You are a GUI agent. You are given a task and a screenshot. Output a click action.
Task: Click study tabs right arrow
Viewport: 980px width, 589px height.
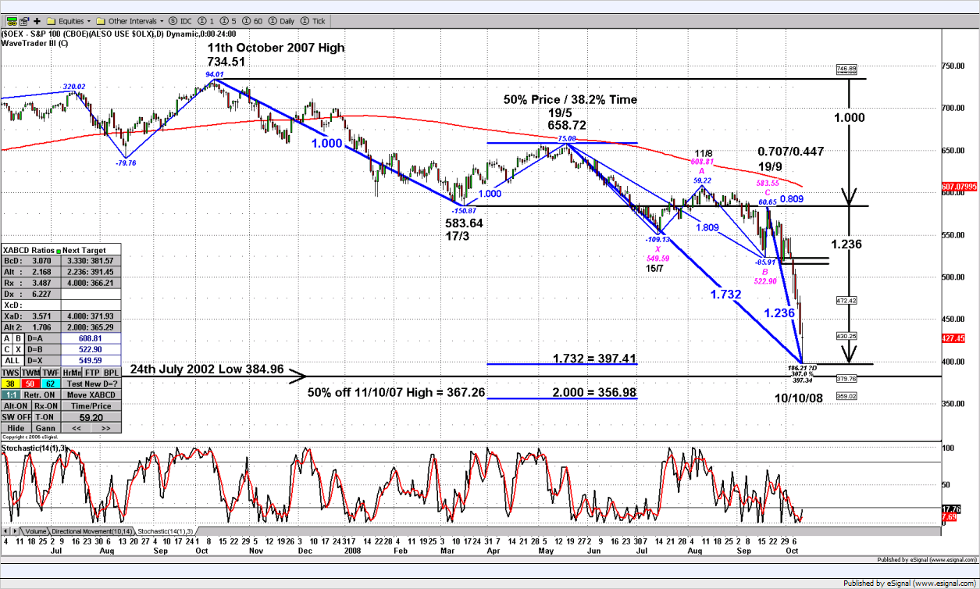[x=15, y=530]
